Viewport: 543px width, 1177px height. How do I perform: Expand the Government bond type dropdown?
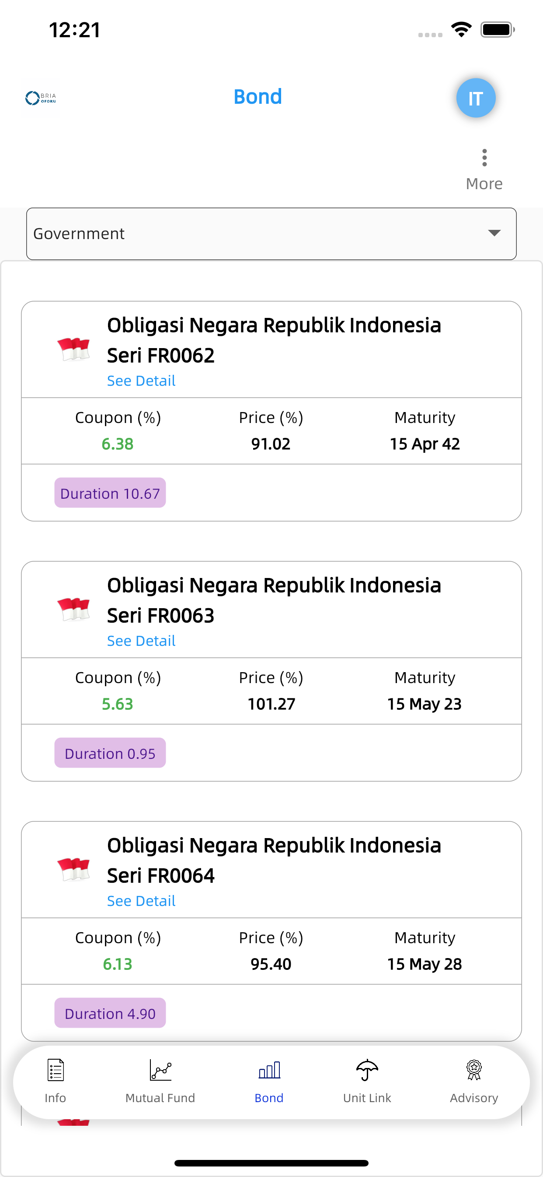tap(271, 233)
